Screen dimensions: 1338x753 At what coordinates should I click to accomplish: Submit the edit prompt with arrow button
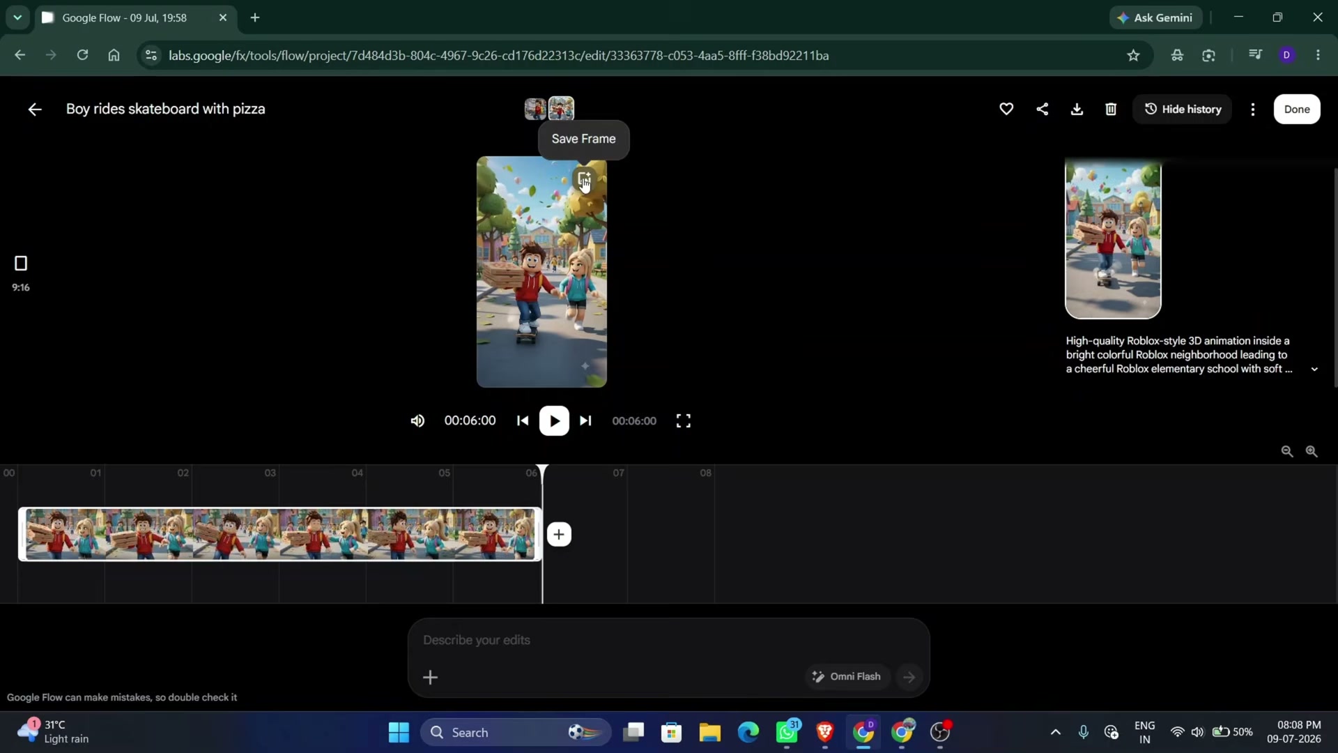tap(909, 677)
